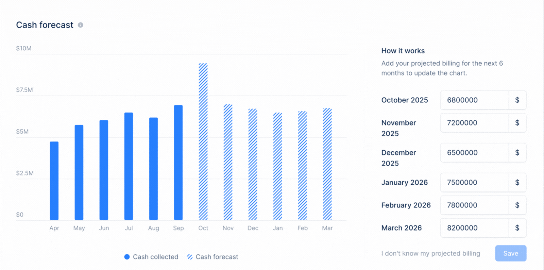Click the October 2025 billing input field
544x270 pixels.
coord(474,100)
